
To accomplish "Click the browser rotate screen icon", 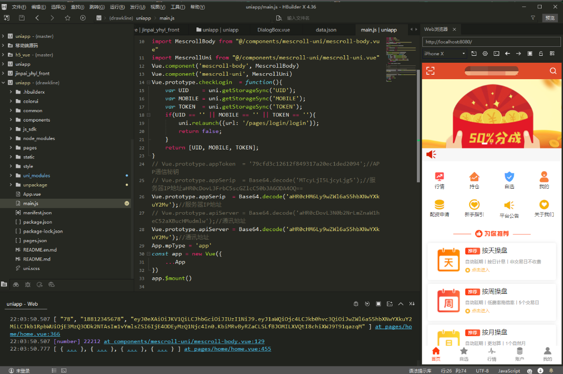I will coord(474,53).
